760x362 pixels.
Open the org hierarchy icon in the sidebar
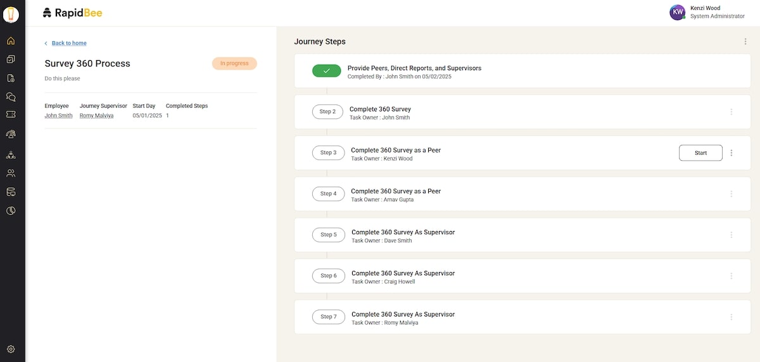pos(11,154)
